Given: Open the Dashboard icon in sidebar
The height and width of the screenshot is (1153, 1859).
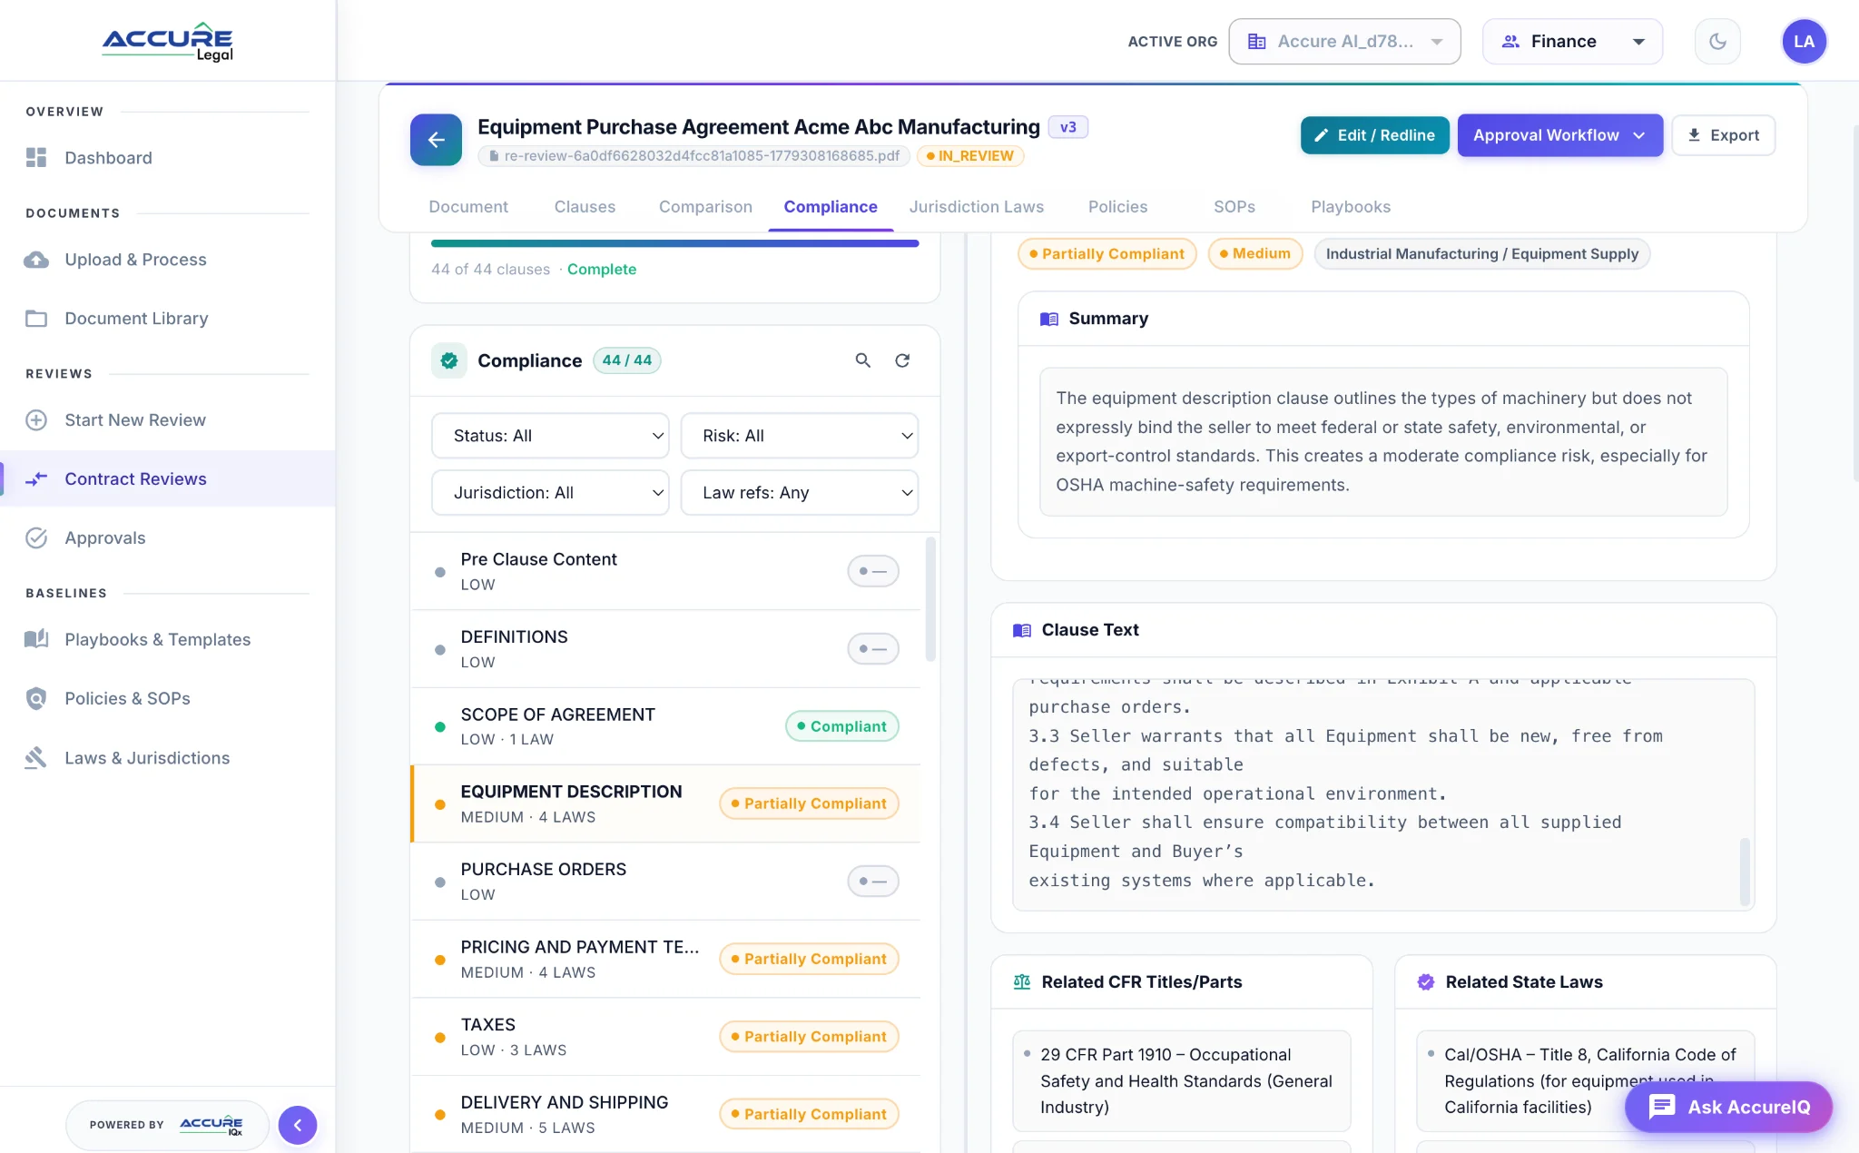Looking at the screenshot, I should pos(36,158).
